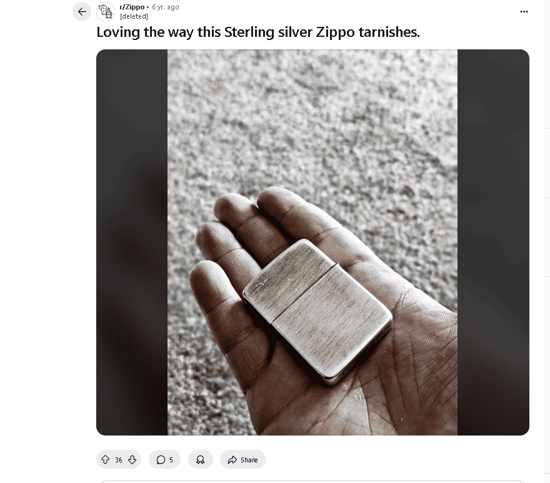Click the post title about Sterling silver Zippo

[x=257, y=32]
